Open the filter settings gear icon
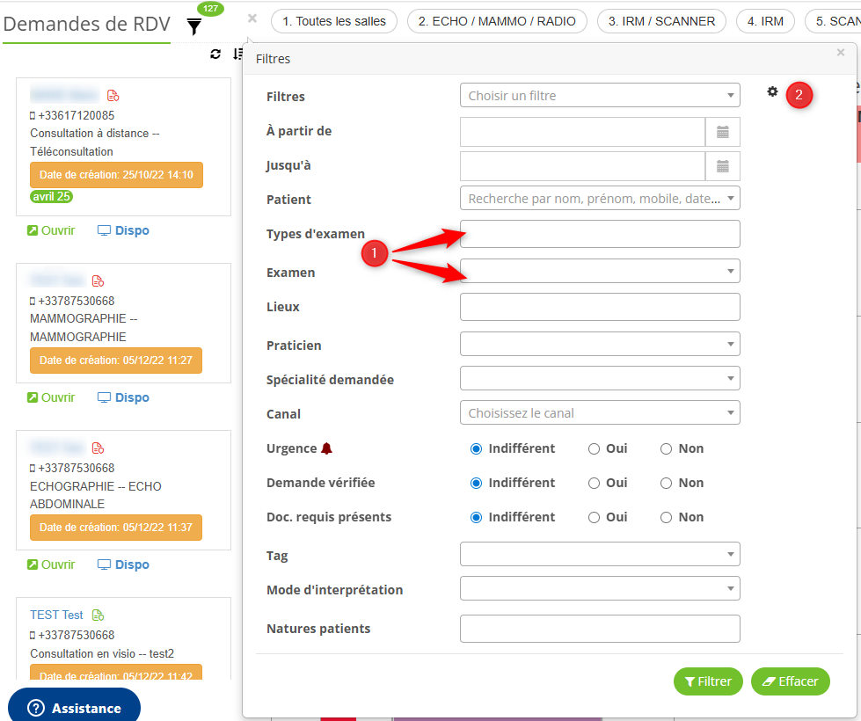 point(772,91)
